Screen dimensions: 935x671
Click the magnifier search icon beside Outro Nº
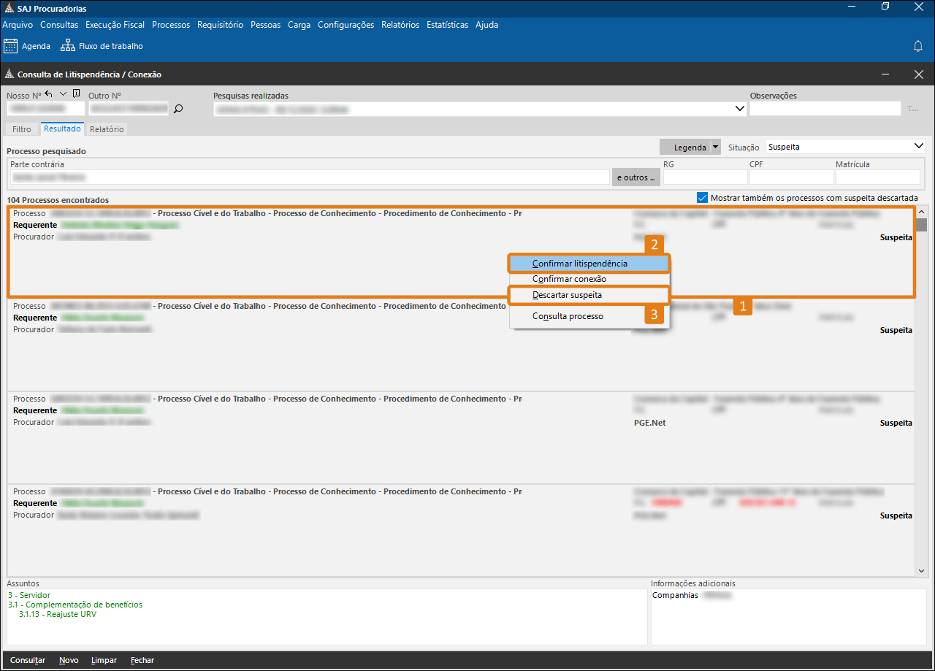[x=178, y=109]
